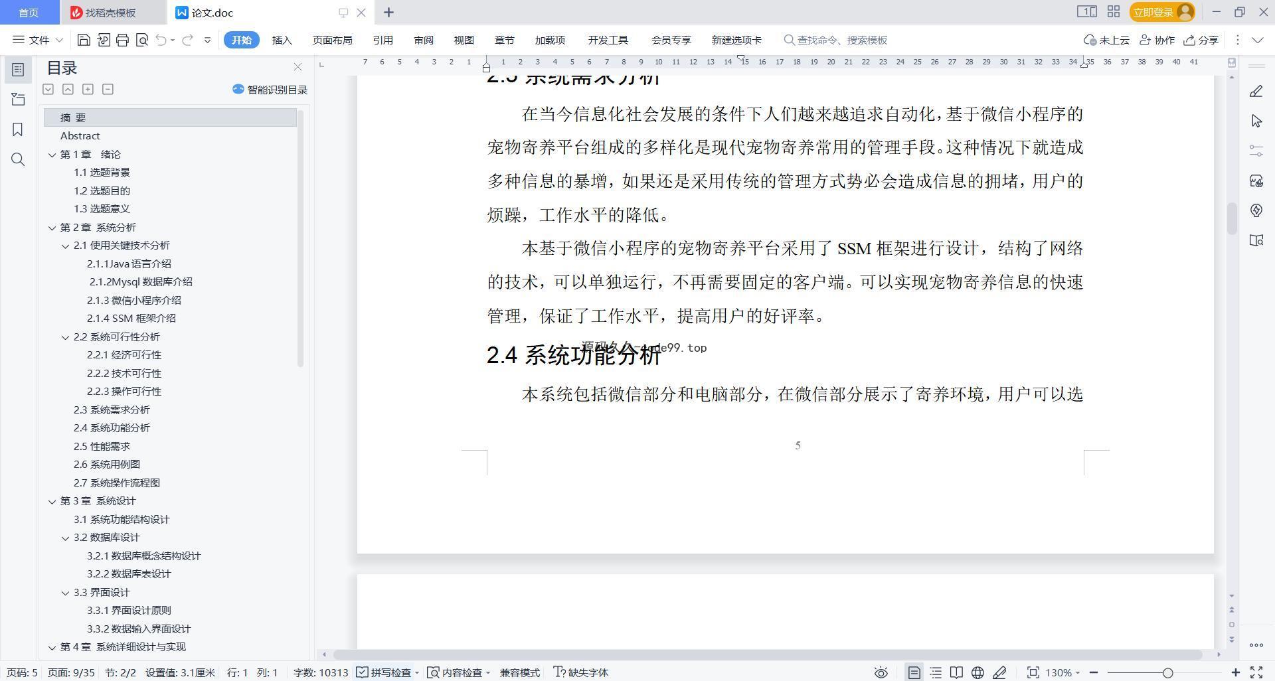Open the outline panel icon in left sidebar
The width and height of the screenshot is (1275, 681).
(18, 70)
